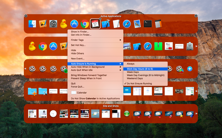Viewport: 222px width, 138px height.
Task: Open the dark room photo thumbnail
Action: coord(179,91)
